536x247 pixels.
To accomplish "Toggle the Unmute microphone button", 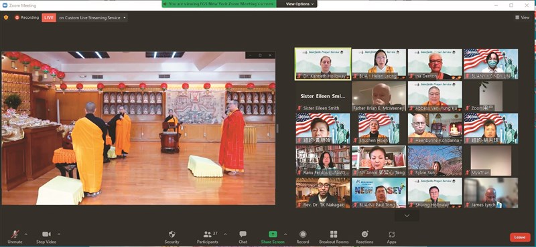I will 15,234.
